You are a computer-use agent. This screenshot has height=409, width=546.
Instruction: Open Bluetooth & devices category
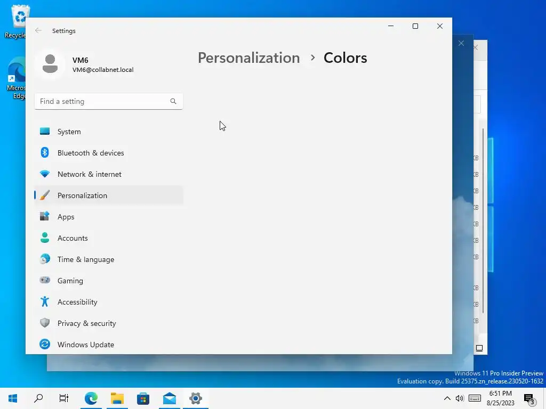coord(109,153)
